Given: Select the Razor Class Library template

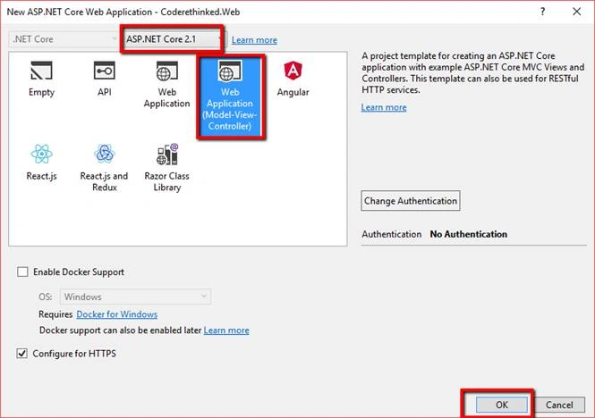Looking at the screenshot, I should pyautogui.click(x=166, y=168).
